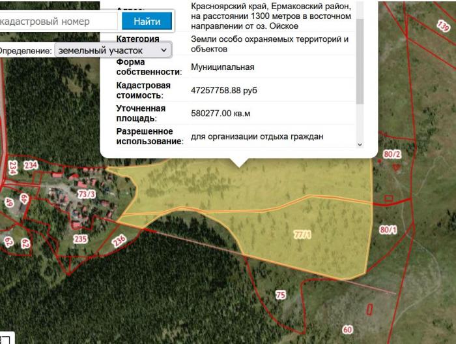456x344 pixels.
Task: Click the area value 580277.00 кв.м
Action: [221, 114]
